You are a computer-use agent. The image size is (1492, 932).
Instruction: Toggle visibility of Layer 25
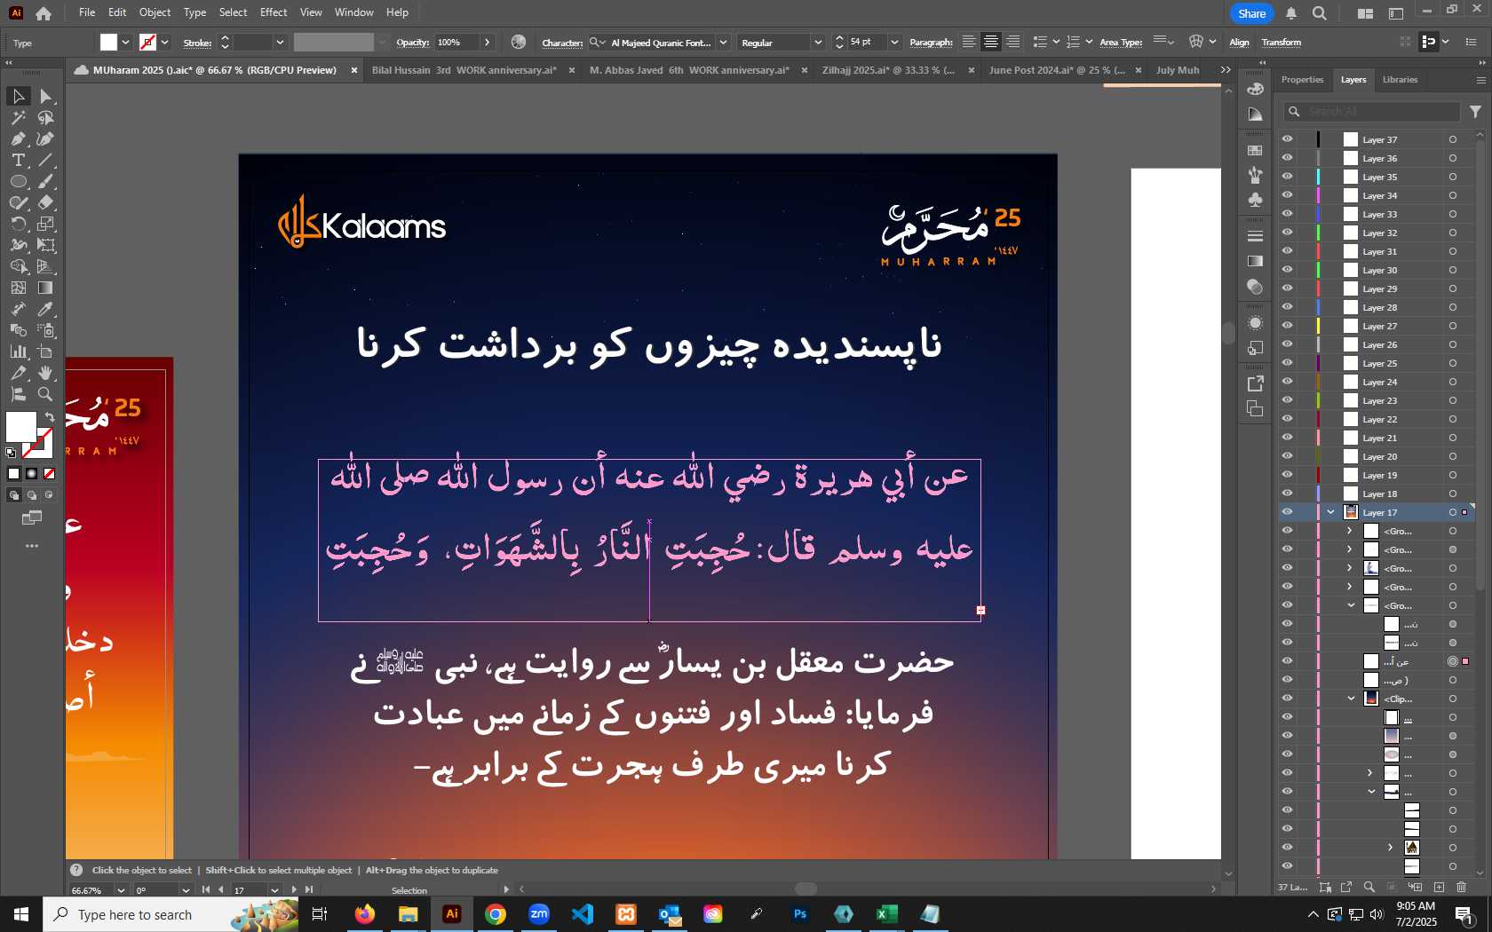pyautogui.click(x=1287, y=363)
